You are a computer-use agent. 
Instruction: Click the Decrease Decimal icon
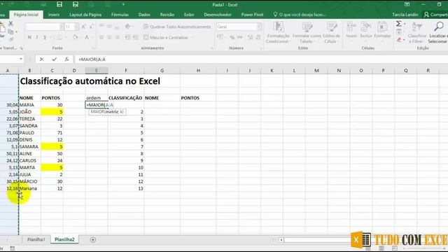point(258,37)
